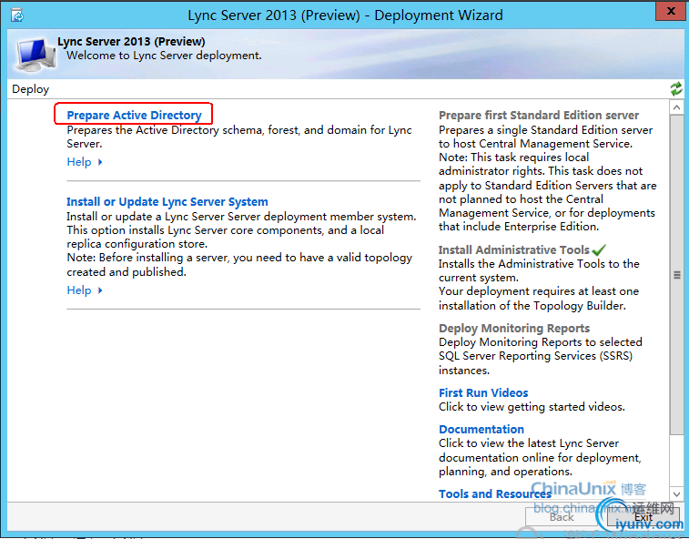The image size is (689, 539).
Task: Click the green refresh icon
Action: coord(676,89)
